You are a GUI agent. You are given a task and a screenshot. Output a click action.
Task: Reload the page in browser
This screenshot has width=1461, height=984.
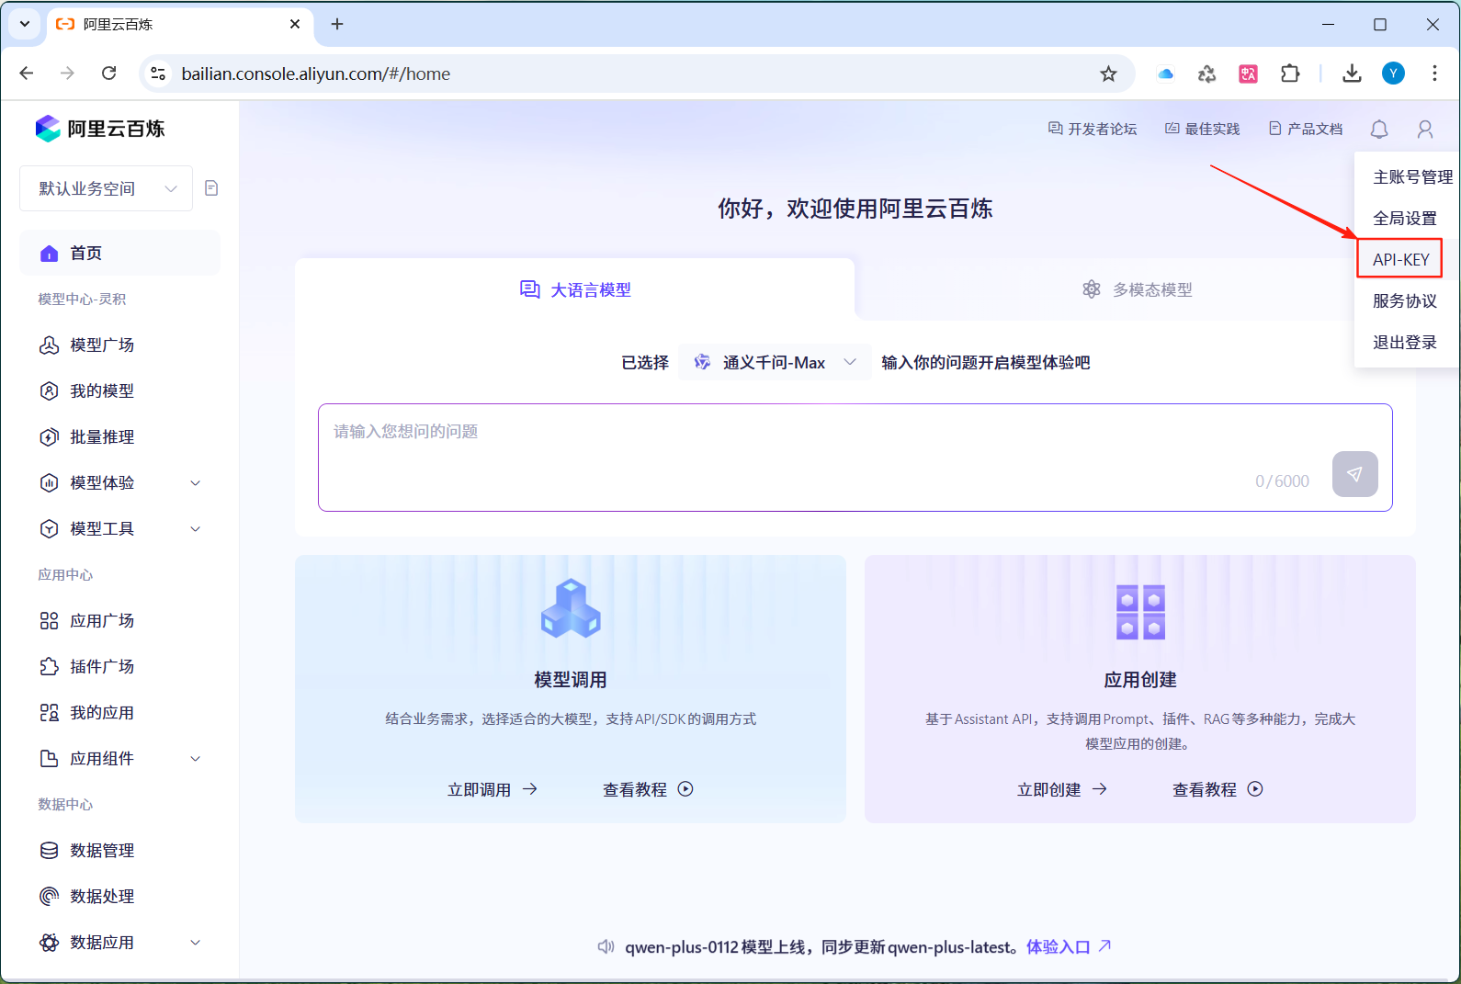(x=108, y=74)
